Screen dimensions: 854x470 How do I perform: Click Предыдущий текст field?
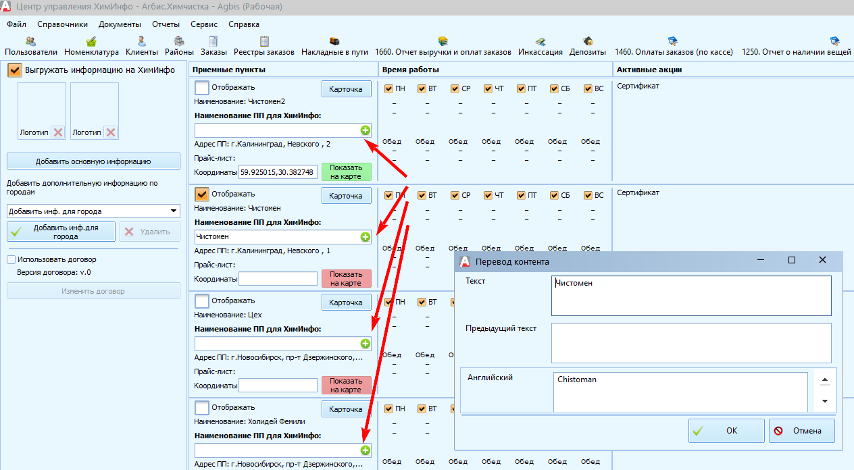[691, 343]
